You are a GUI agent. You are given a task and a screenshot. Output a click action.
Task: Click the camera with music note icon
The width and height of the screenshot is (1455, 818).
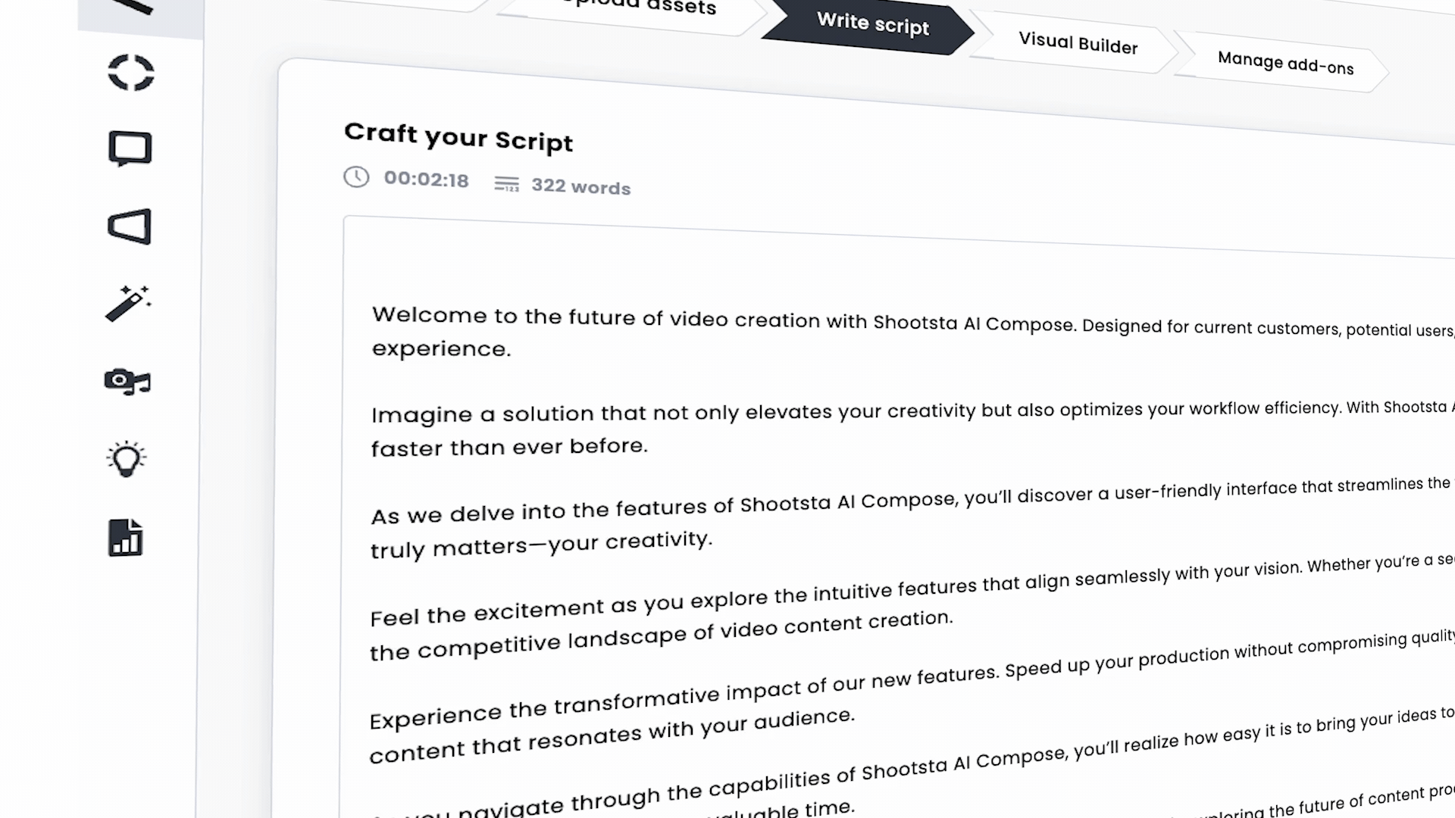coord(127,382)
